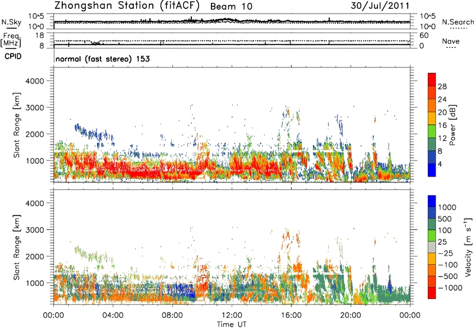Click the -1000 tick on the velocity colorbar
The image size is (474, 328).
click(450, 288)
